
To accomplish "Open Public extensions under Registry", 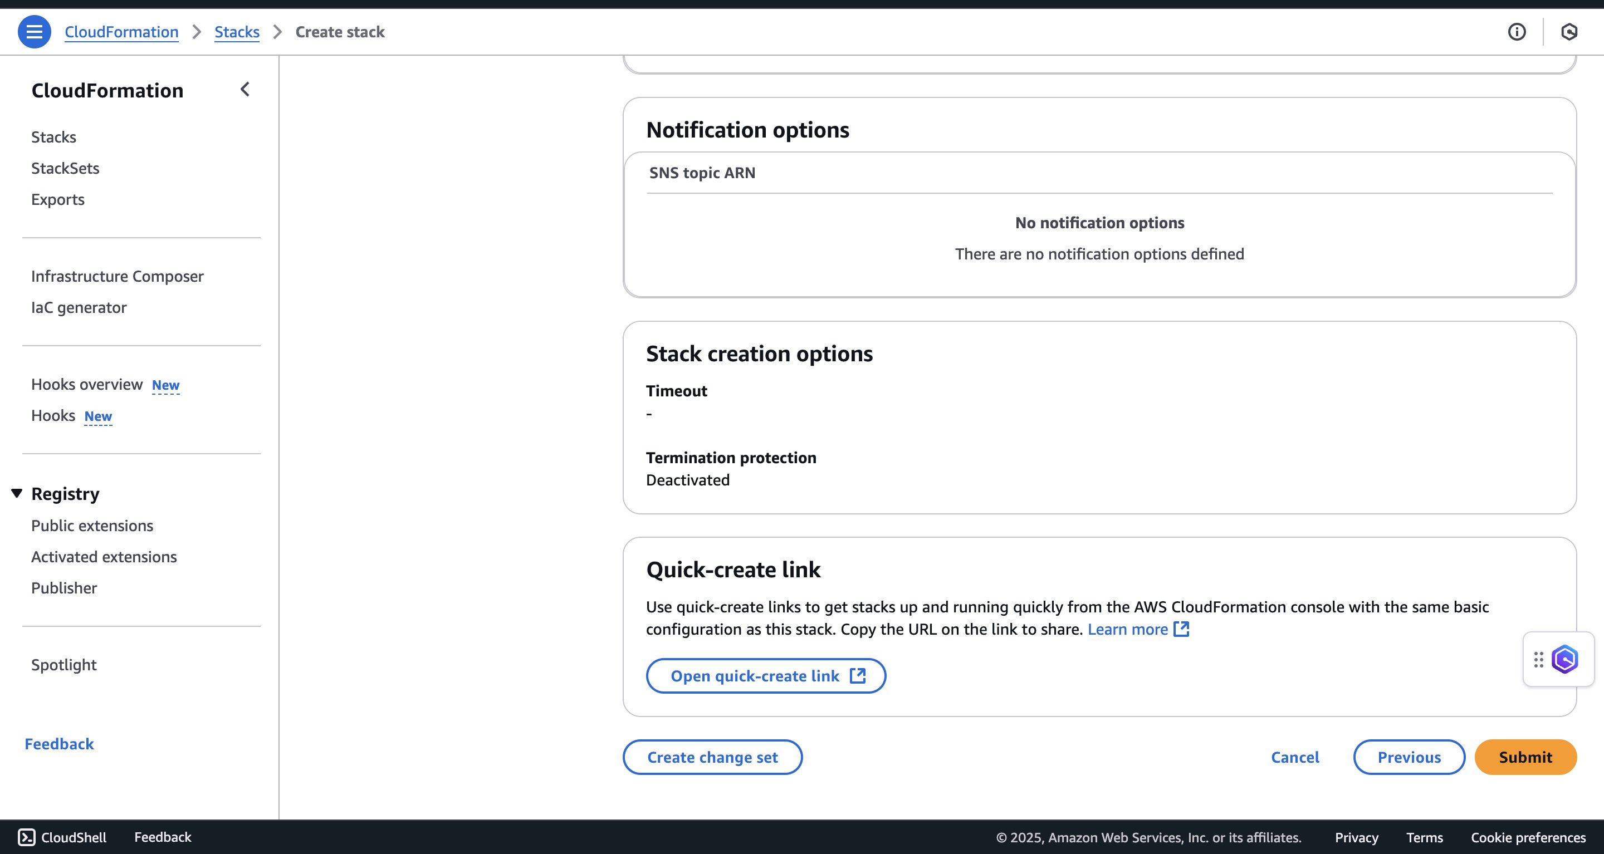I will point(92,526).
